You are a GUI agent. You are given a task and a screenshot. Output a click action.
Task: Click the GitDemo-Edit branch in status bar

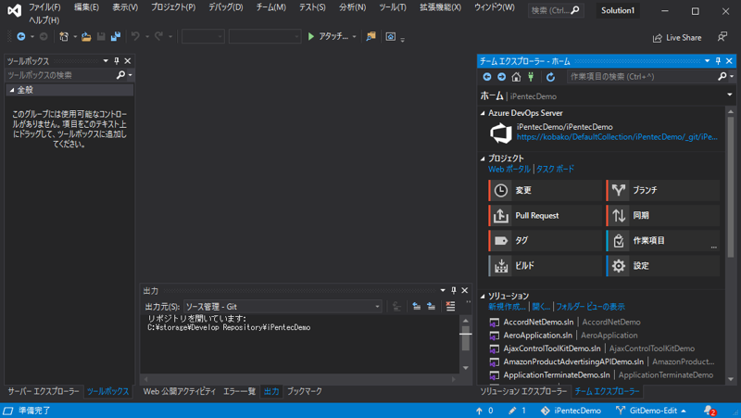pyautogui.click(x=651, y=411)
